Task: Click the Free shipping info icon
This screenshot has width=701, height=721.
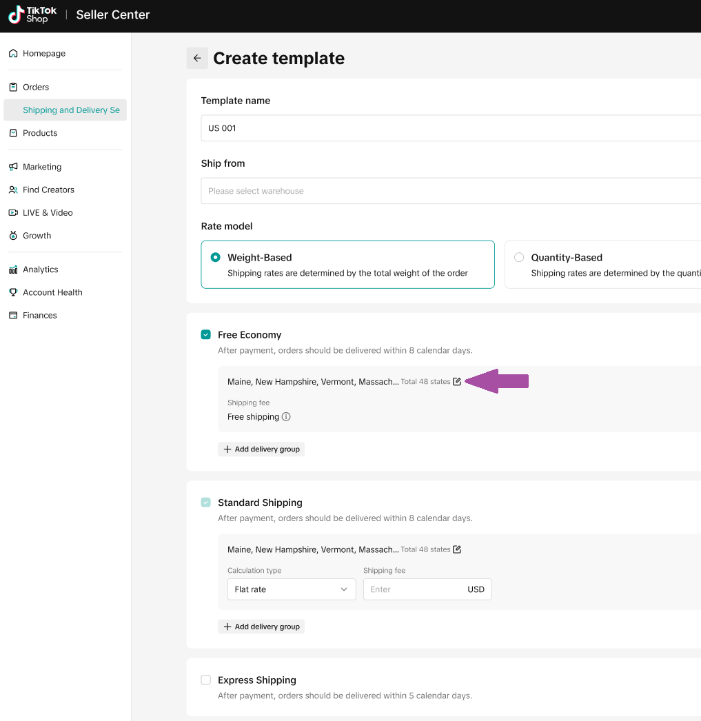Action: 286,417
